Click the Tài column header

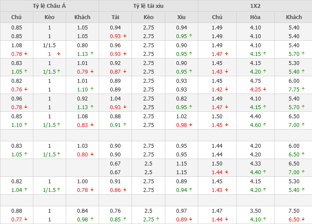[x=116, y=17]
